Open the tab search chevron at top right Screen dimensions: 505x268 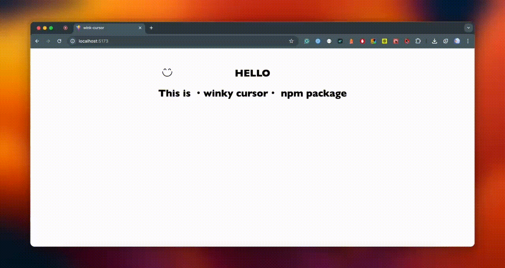pos(468,28)
